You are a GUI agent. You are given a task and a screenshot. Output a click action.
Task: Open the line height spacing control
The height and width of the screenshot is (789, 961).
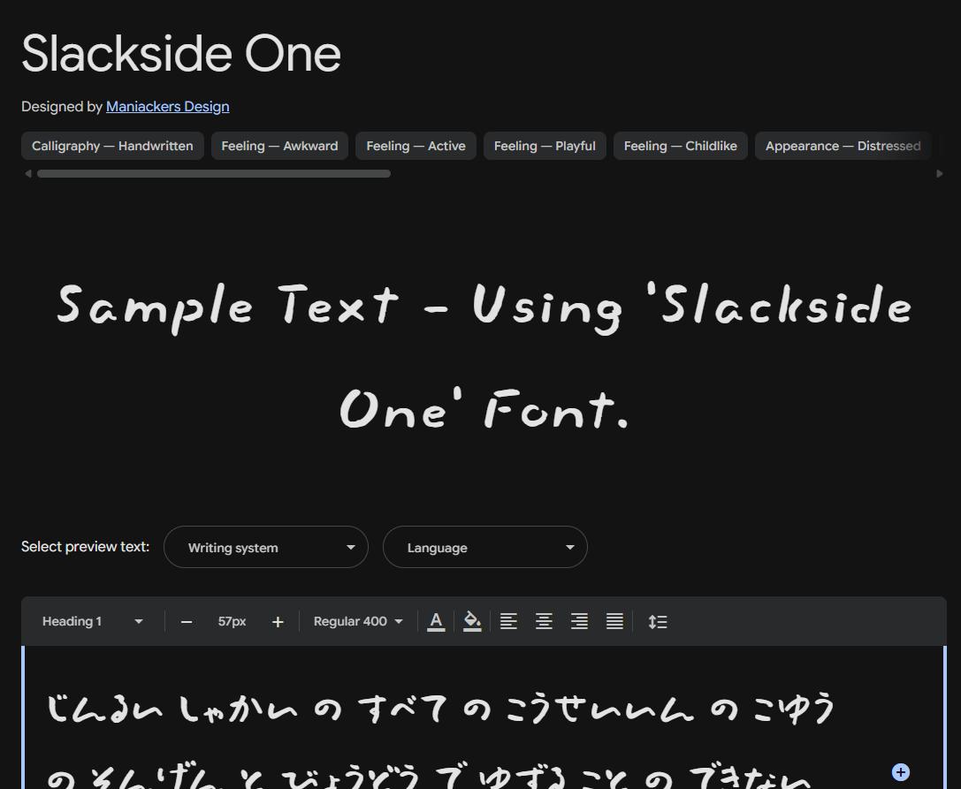point(658,622)
